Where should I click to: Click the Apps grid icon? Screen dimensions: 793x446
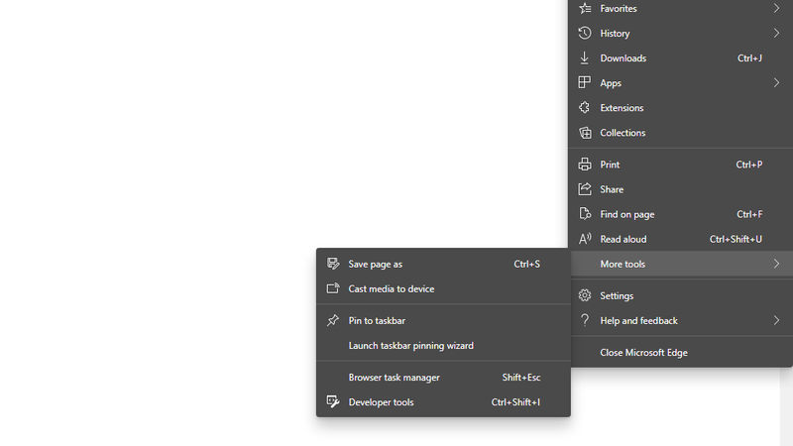(585, 82)
